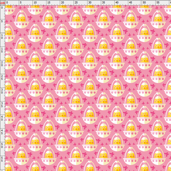Click the 35 mark on the horizontal ruler
The image size is (171, 171).
tap(103, 2)
